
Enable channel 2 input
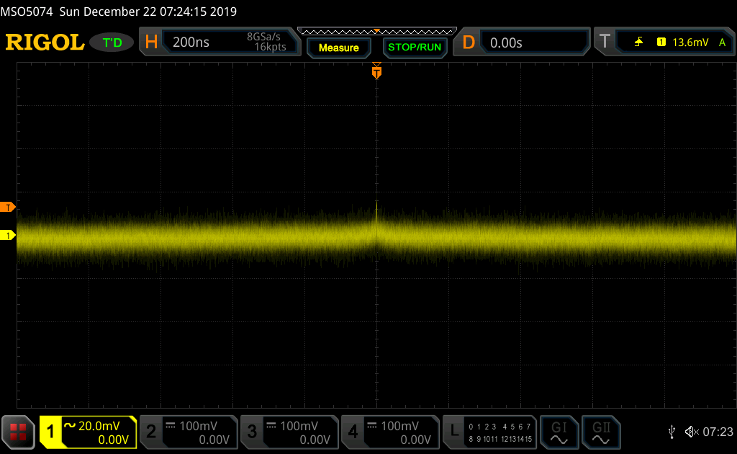(x=187, y=432)
